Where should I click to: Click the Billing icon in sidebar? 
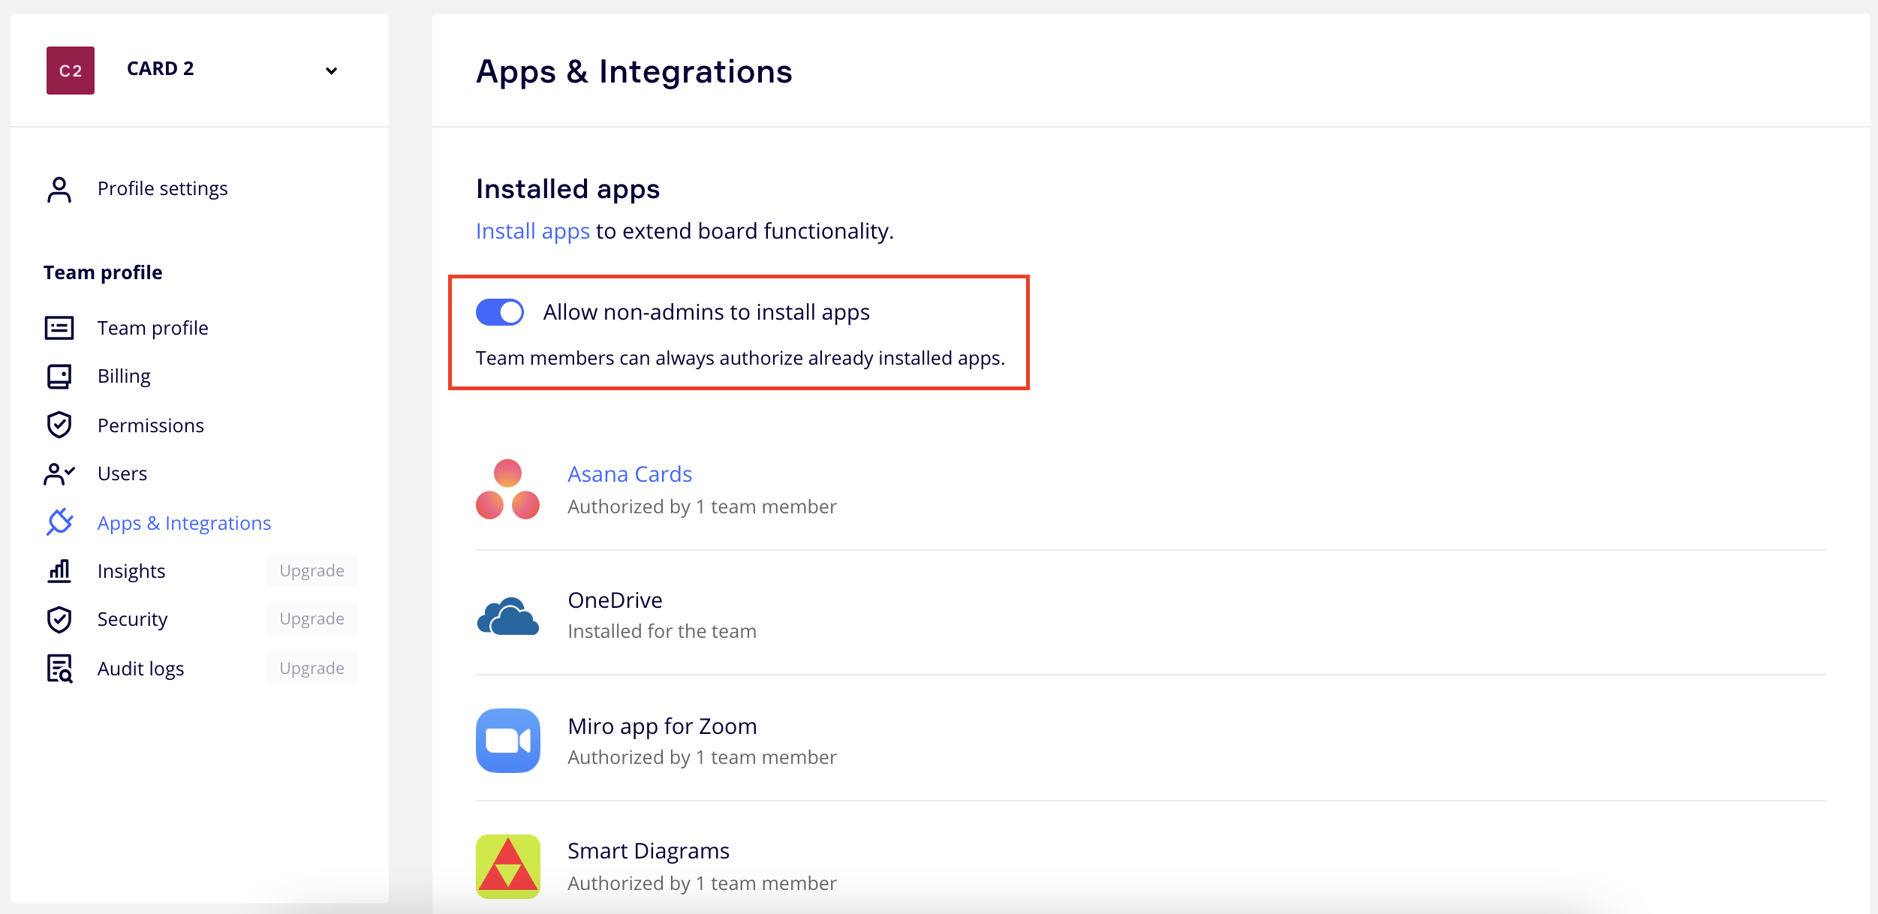click(59, 376)
